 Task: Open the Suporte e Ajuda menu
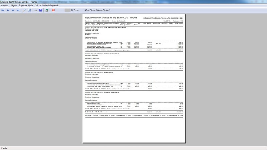pos(26,5)
